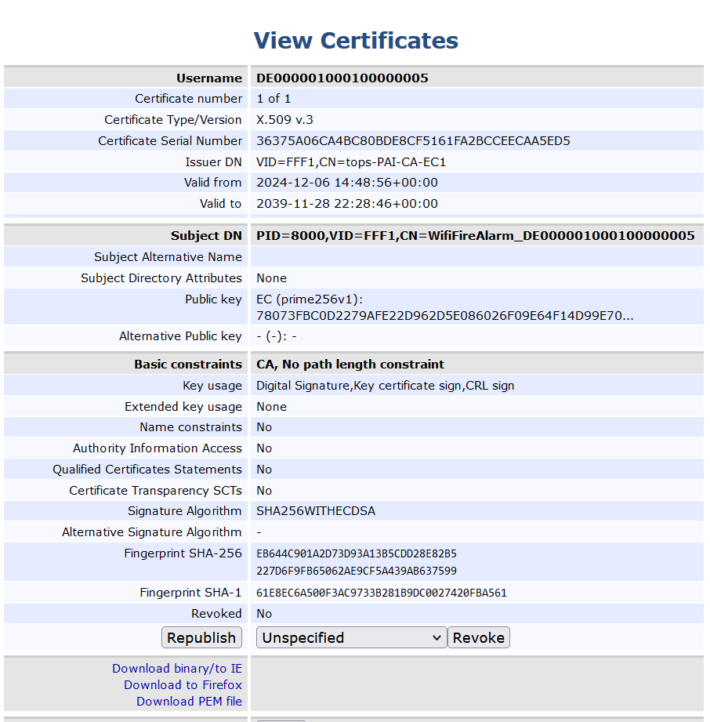This screenshot has width=710, height=722.
Task: Click the Valid to expiry date
Action: 347,204
